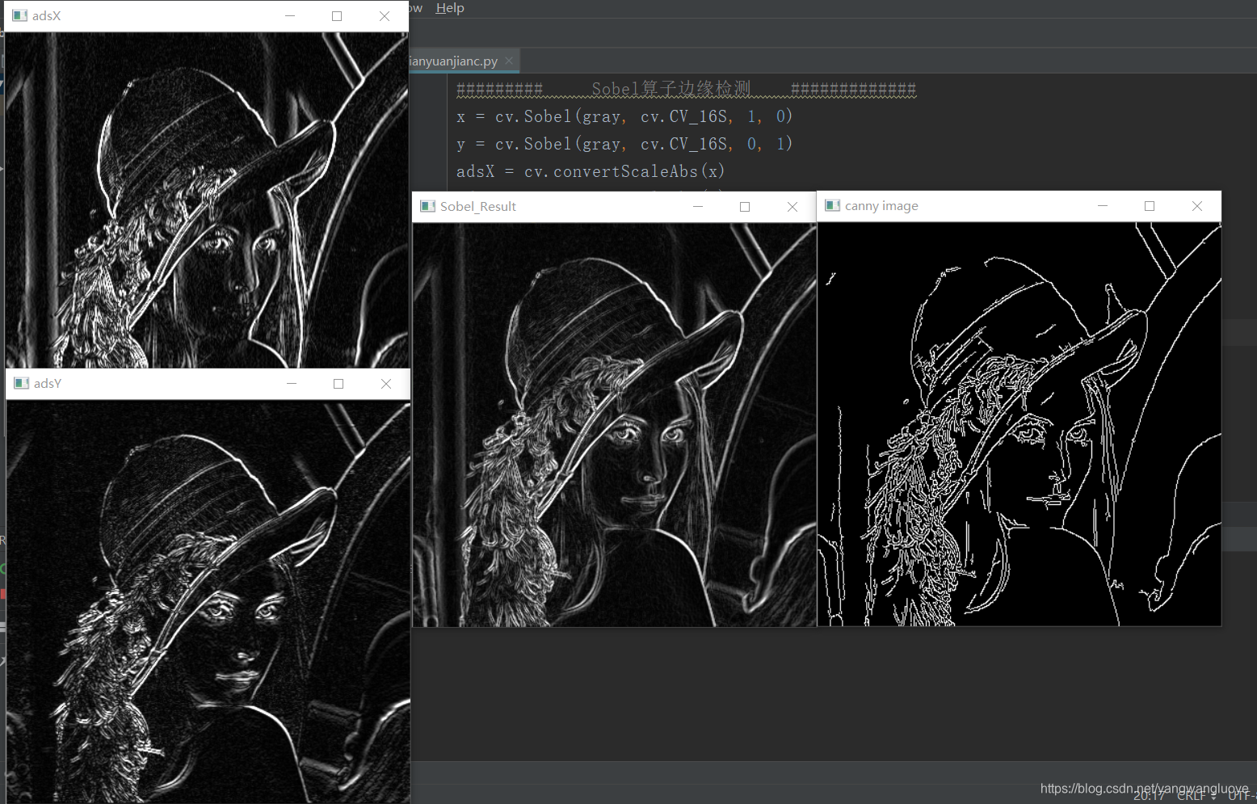Minimize the canny image window
This screenshot has height=804, width=1257.
tap(1103, 206)
